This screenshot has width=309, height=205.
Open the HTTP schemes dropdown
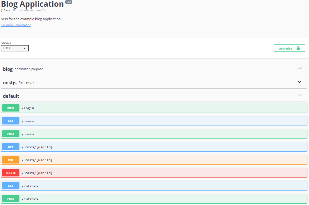[x=15, y=48]
